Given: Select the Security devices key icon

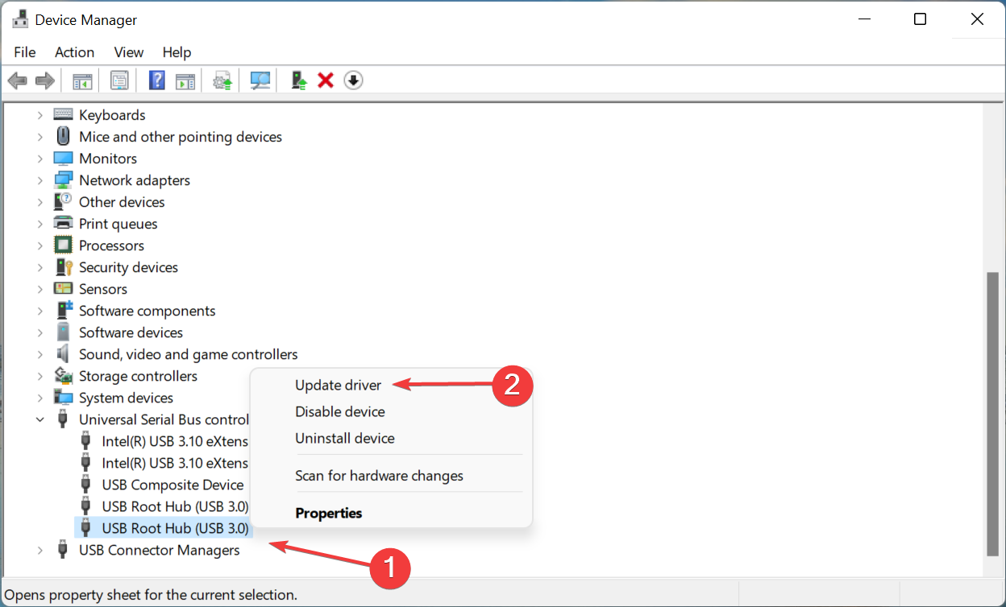Looking at the screenshot, I should (x=63, y=266).
